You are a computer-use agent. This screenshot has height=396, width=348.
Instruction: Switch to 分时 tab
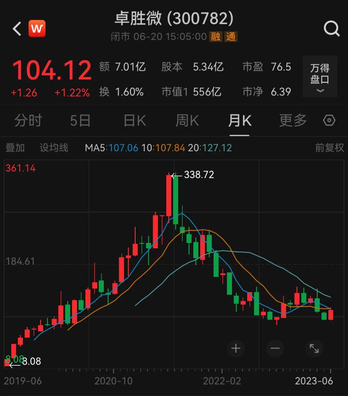(x=28, y=121)
